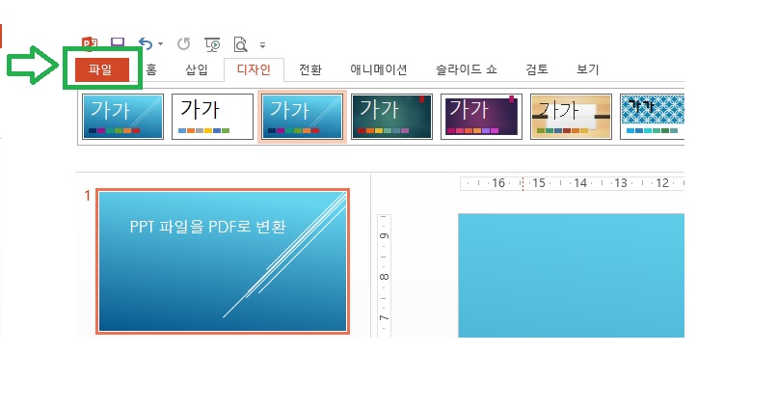Click the PowerPoint application icon

point(90,43)
